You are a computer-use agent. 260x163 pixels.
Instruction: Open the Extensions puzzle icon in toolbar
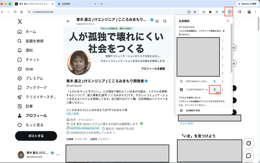pos(230,12)
